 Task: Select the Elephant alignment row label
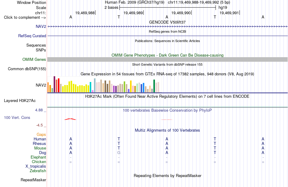[x=38, y=157]
